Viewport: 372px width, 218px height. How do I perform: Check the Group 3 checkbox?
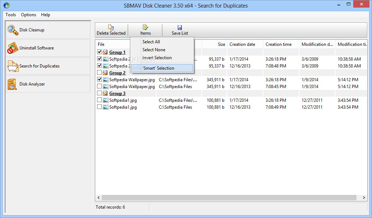[100, 93]
